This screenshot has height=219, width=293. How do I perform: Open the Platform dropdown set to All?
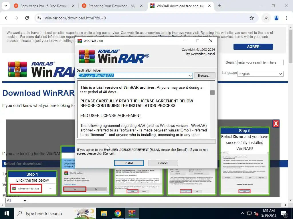point(17,200)
